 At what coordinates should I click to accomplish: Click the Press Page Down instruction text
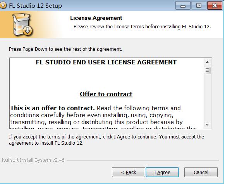(x=65, y=49)
